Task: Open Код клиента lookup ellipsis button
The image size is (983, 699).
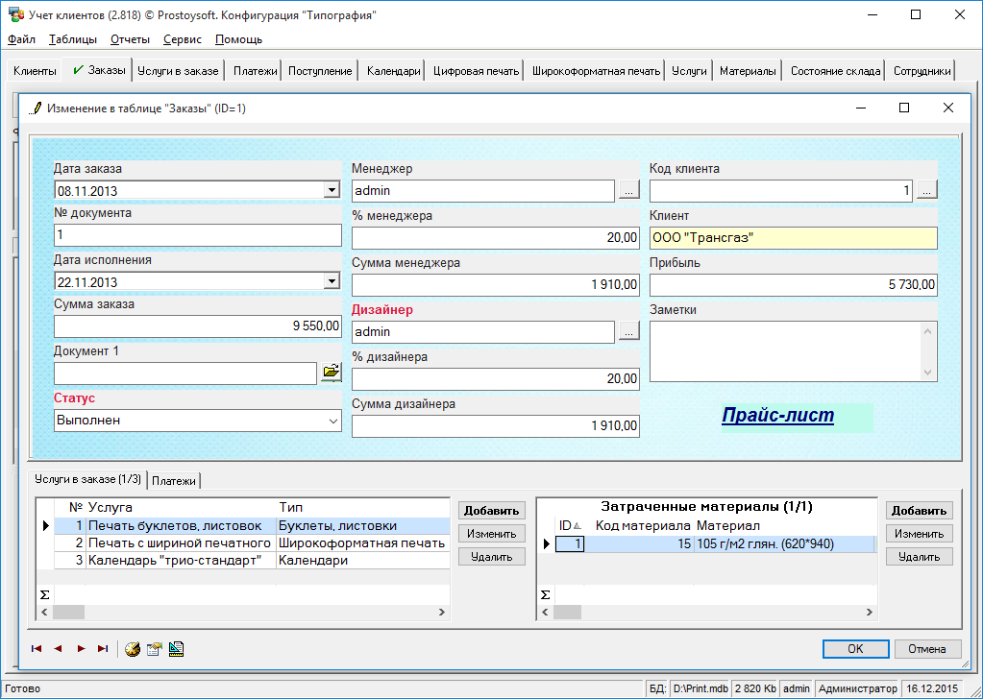Action: [926, 190]
